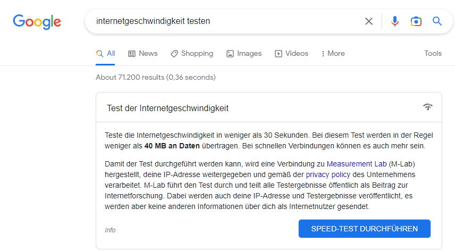Open the Tools filter options
Viewport: 455px width, 251px height.
(433, 53)
